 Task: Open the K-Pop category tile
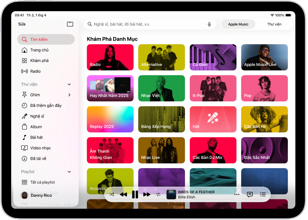[x=213, y=88]
